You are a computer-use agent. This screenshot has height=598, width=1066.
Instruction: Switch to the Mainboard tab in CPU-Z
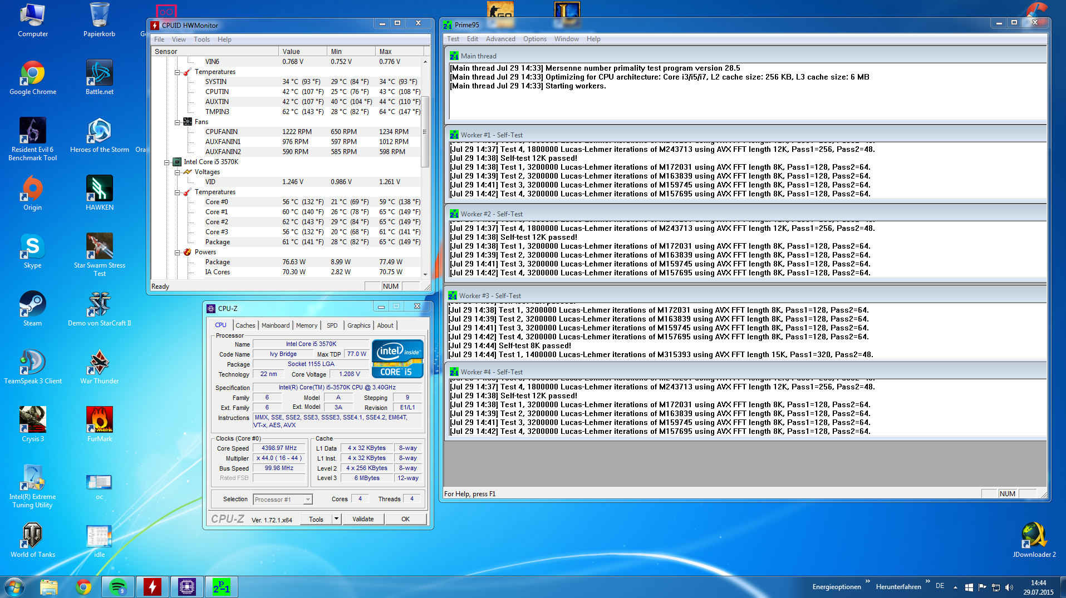(x=276, y=325)
